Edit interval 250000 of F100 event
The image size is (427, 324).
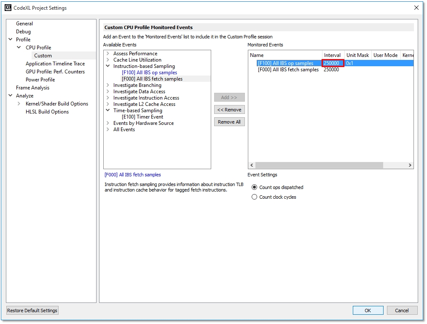click(333, 63)
